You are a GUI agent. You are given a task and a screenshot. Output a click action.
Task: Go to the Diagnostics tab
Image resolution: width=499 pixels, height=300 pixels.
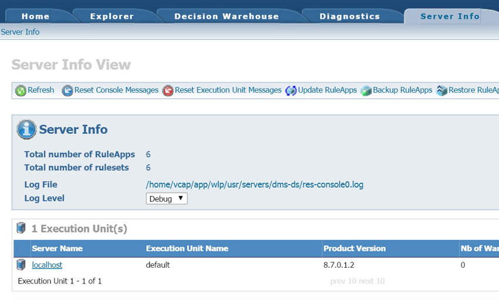click(x=350, y=16)
